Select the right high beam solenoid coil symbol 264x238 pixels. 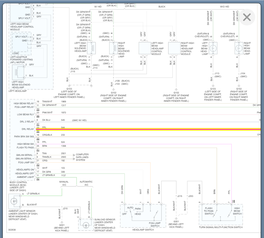(113, 48)
